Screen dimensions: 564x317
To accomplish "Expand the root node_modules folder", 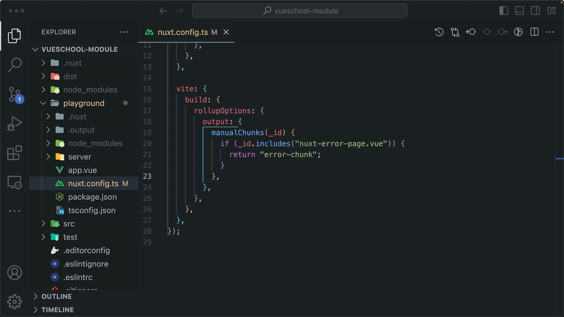I will pyautogui.click(x=84, y=90).
